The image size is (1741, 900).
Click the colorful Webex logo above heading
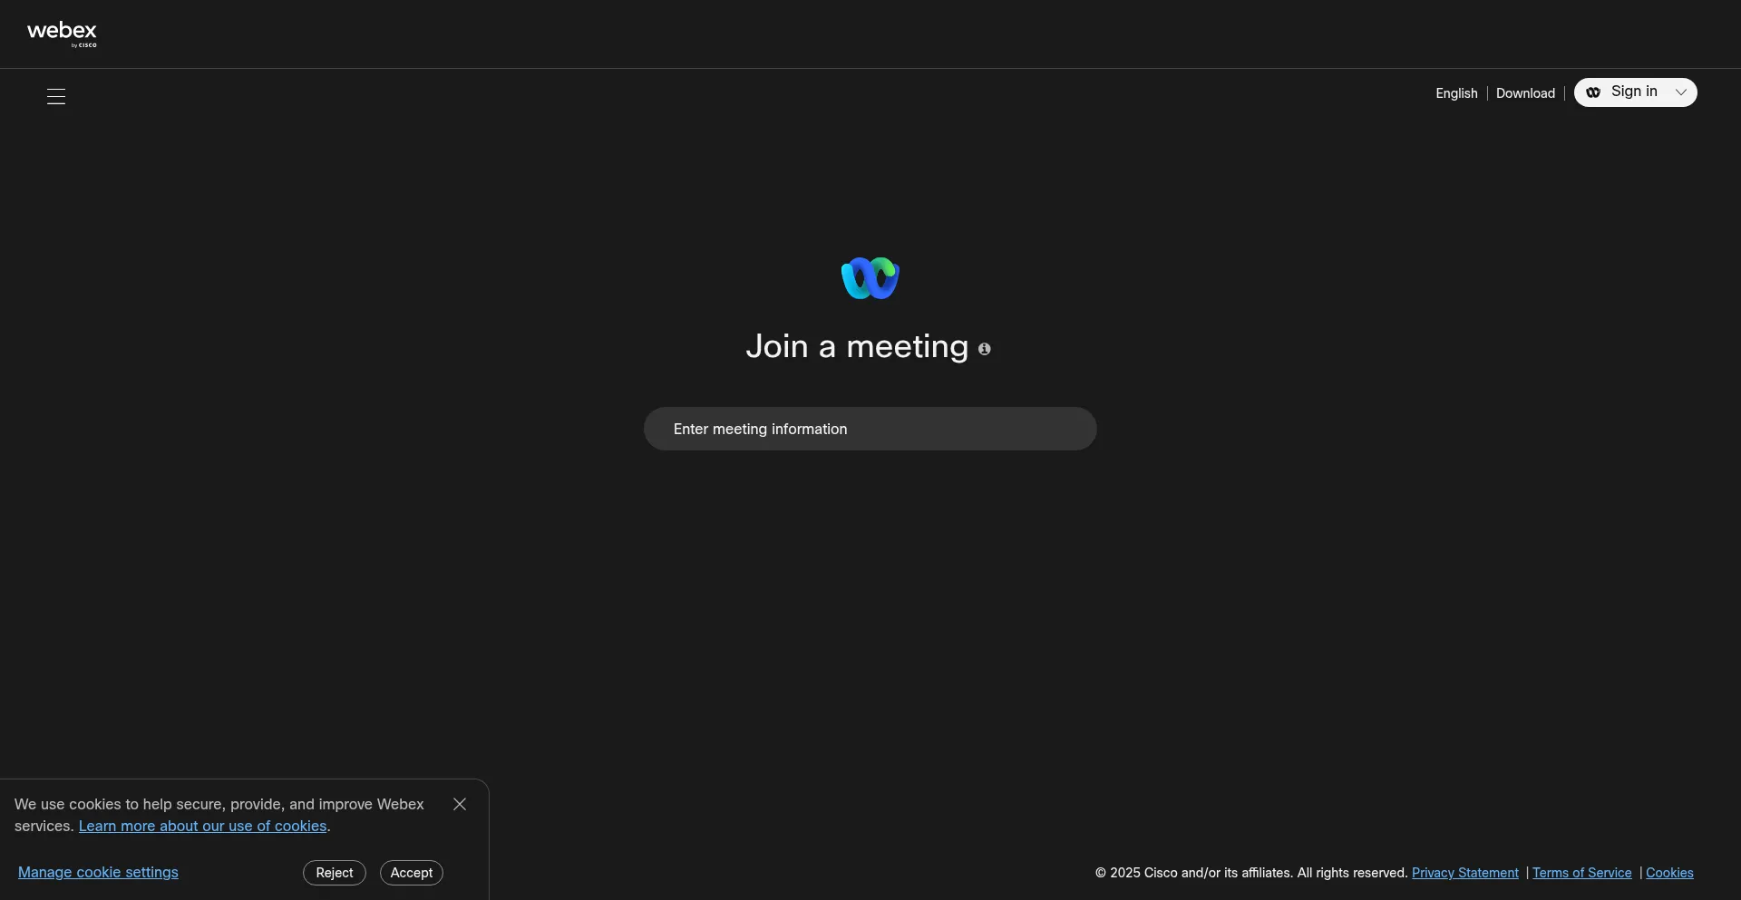pyautogui.click(x=870, y=278)
